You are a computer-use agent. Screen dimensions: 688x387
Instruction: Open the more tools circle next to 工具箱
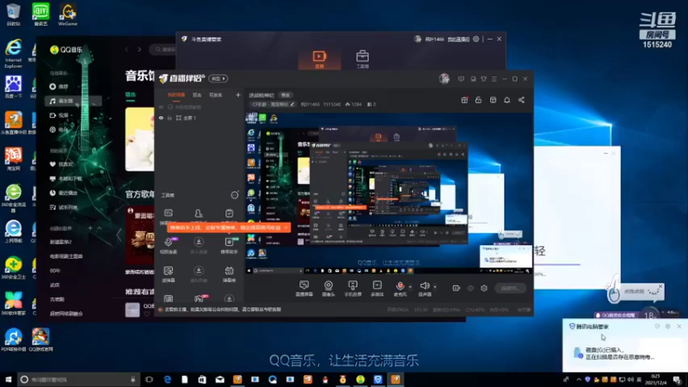click(x=235, y=195)
